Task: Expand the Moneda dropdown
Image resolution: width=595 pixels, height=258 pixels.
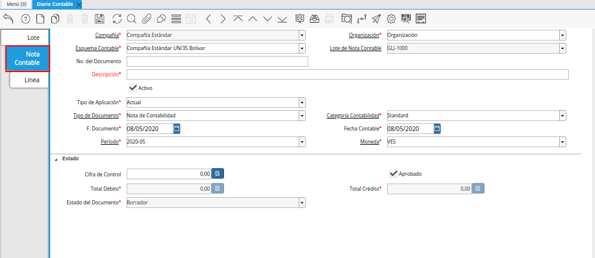Action: pos(562,142)
